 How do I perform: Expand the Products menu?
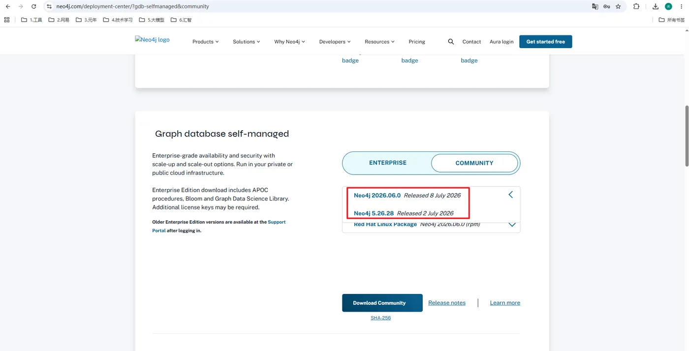pyautogui.click(x=205, y=42)
